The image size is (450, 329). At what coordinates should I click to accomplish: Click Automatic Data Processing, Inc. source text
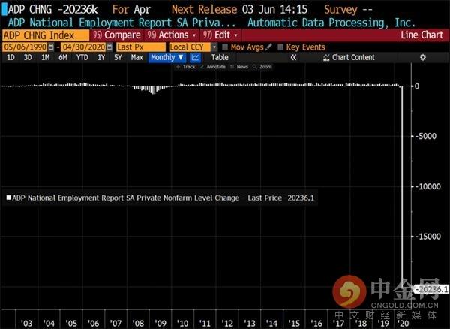[x=331, y=23]
